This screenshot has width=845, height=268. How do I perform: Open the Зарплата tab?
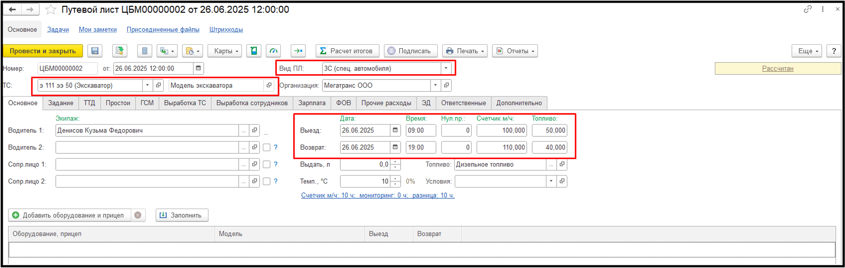(312, 103)
